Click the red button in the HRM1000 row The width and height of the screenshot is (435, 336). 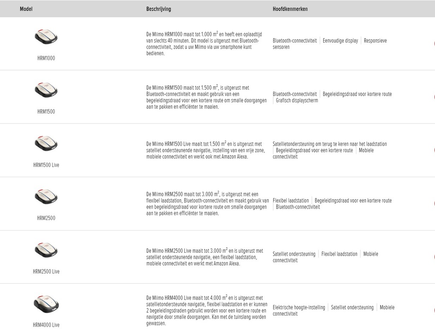(x=434, y=44)
